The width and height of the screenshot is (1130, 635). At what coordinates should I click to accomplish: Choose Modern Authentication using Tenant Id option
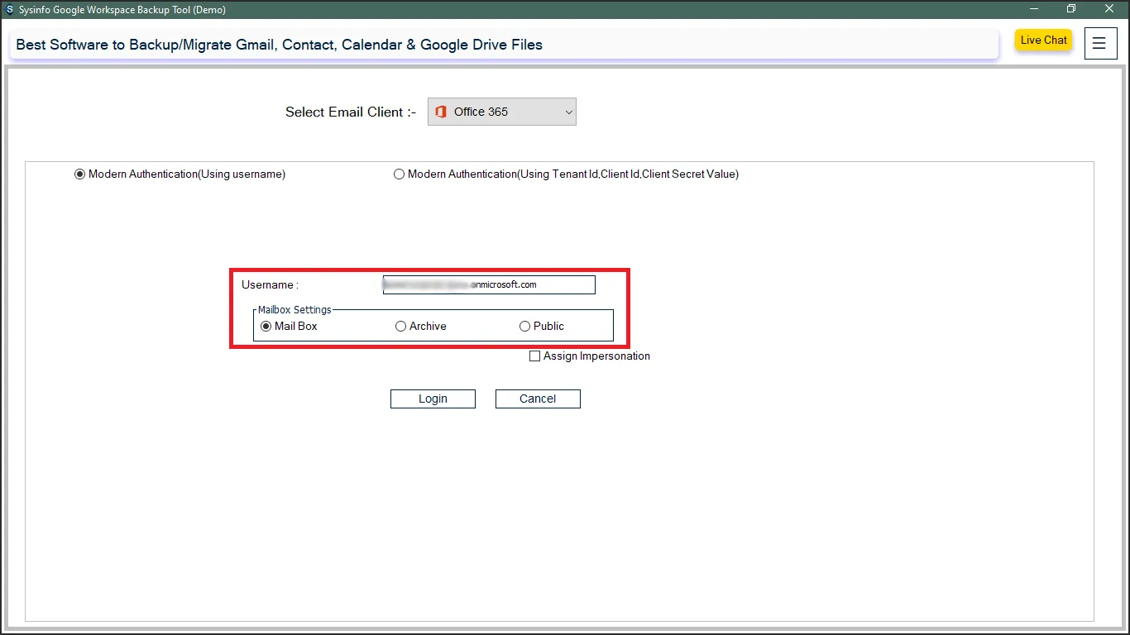coord(400,174)
